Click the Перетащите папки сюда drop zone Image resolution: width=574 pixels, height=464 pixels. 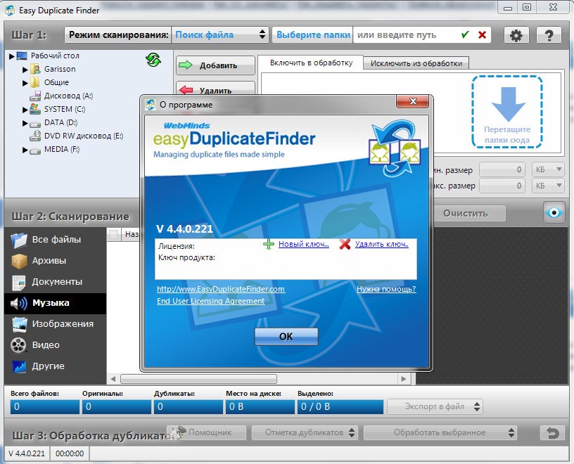[507, 112]
